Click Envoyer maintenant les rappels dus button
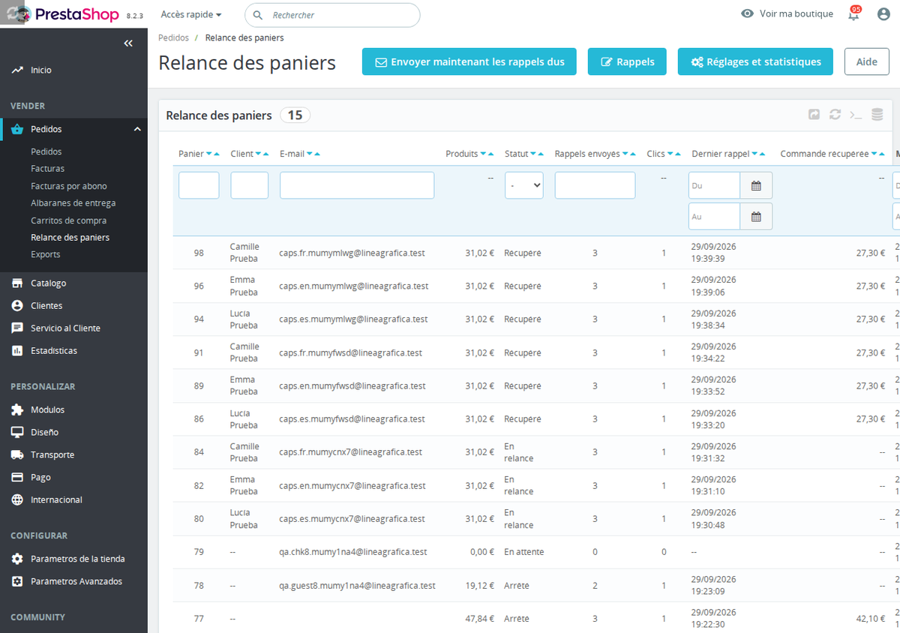Image resolution: width=900 pixels, height=633 pixels. point(469,61)
